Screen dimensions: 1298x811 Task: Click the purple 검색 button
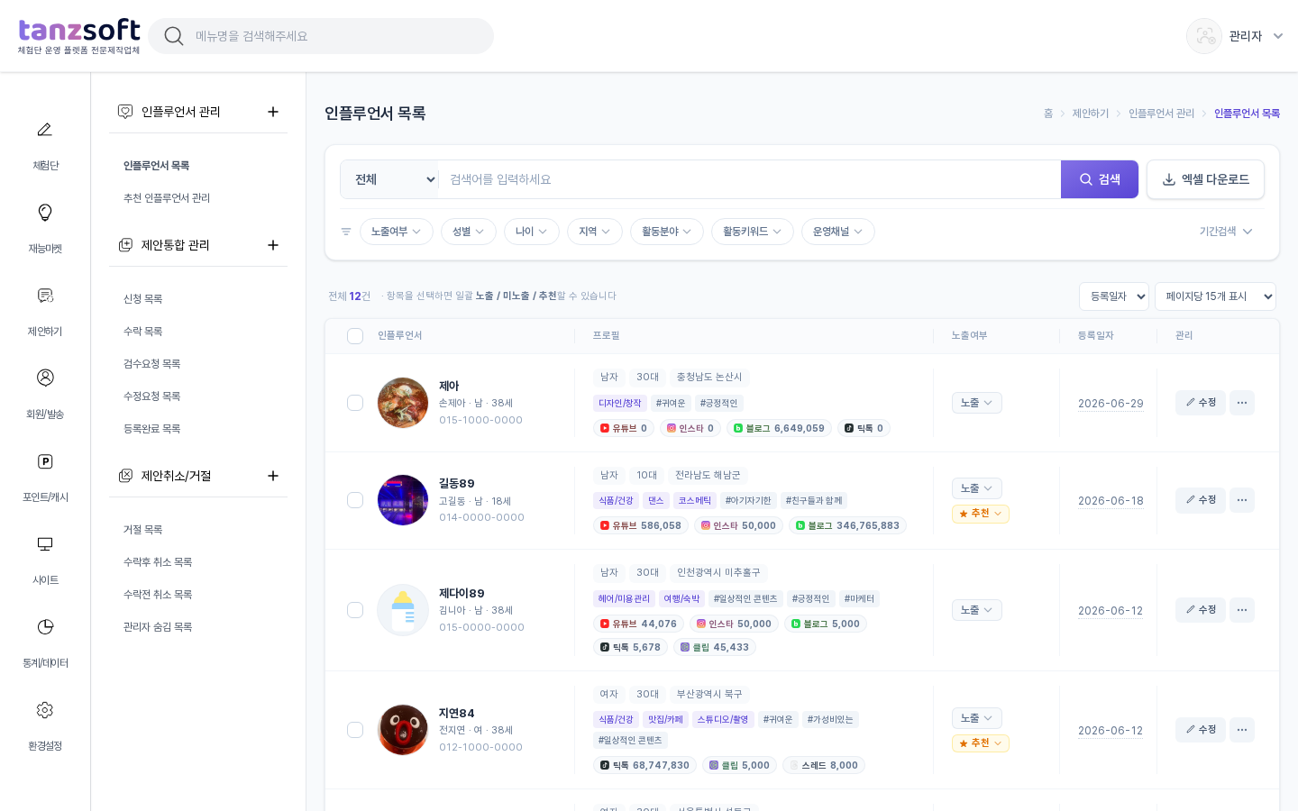[x=1100, y=179]
